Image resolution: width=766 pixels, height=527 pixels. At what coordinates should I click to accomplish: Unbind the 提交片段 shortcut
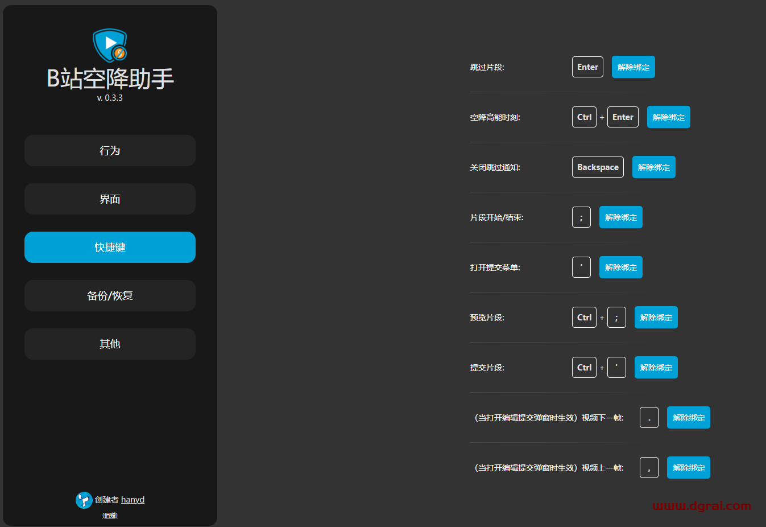click(x=656, y=368)
